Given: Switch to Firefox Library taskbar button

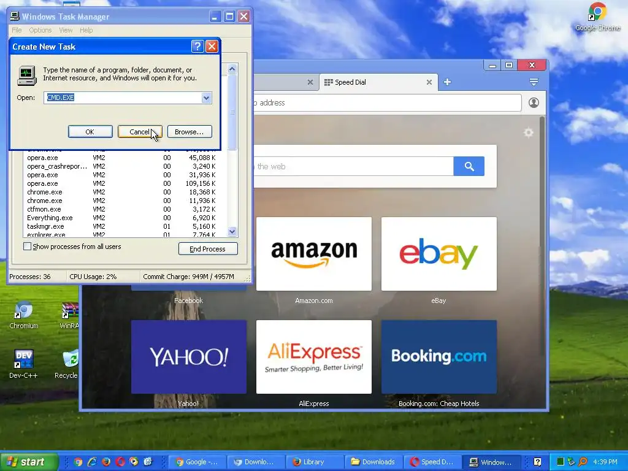Looking at the screenshot, I should (x=315, y=462).
